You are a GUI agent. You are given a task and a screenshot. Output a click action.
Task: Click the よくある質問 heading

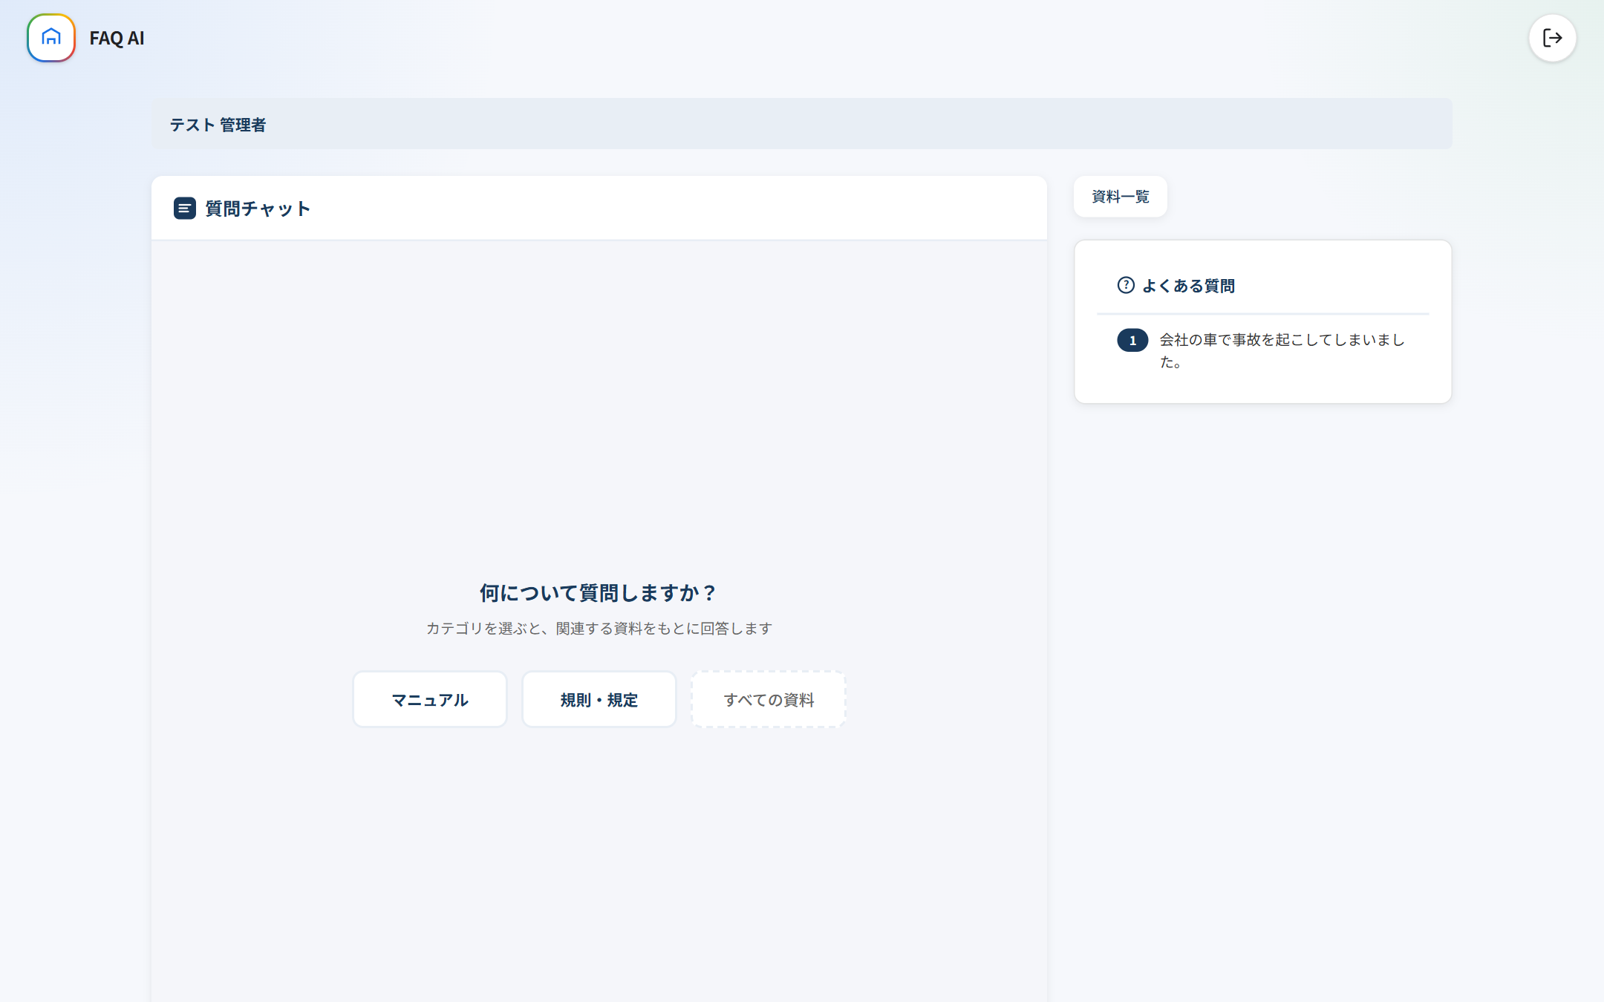[1188, 286]
